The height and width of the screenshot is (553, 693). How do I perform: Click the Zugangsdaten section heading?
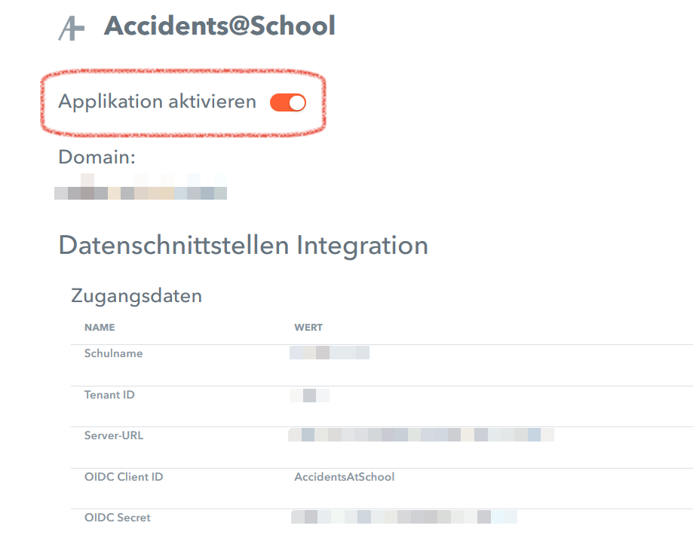[136, 295]
